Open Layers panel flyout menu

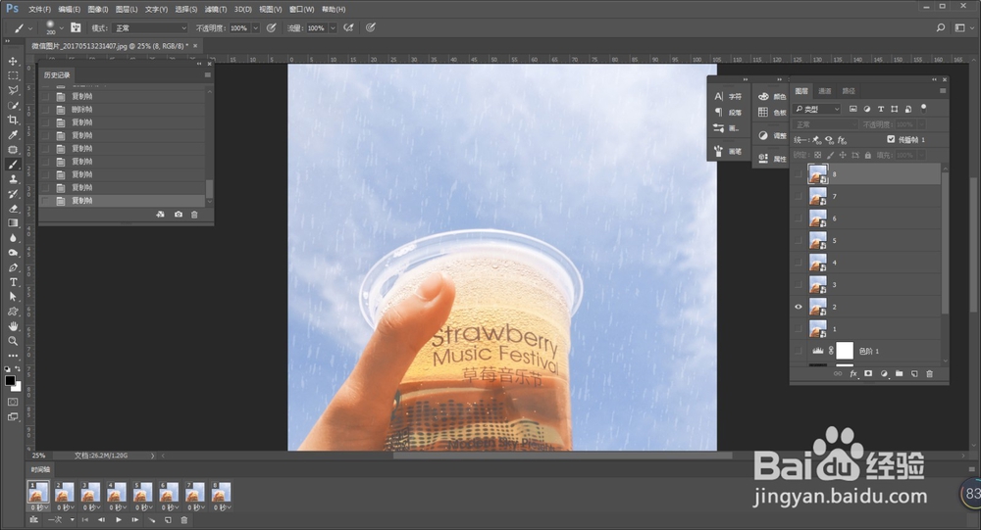point(942,91)
